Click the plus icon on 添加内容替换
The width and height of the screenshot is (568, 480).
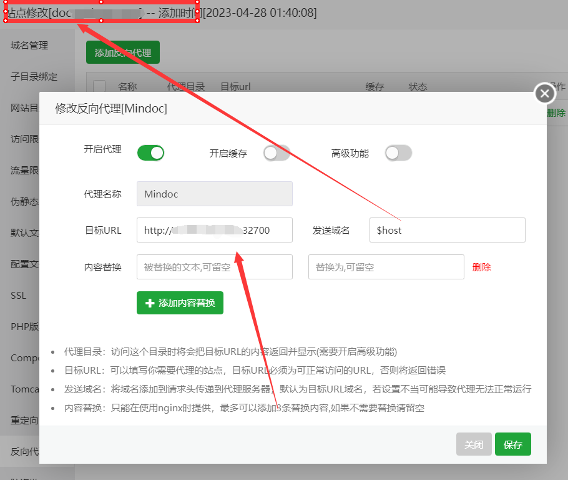coord(150,302)
